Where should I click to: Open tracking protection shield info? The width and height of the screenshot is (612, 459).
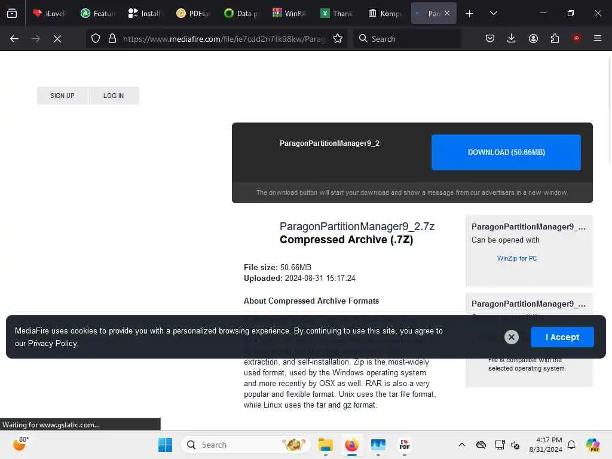point(96,39)
